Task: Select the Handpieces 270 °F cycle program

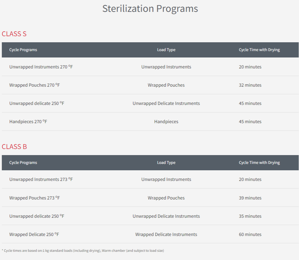Action: tap(28, 122)
